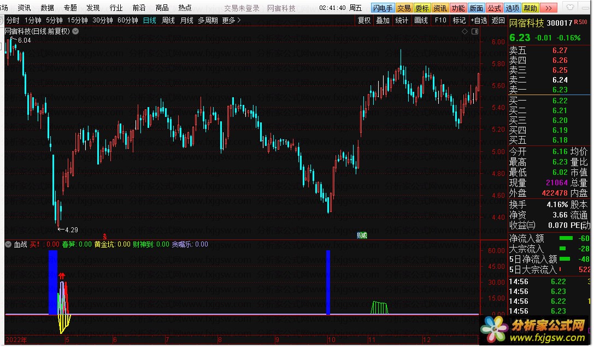The width and height of the screenshot is (594, 347).
Task: Select the 月线 monthly tab
Action: click(186, 20)
